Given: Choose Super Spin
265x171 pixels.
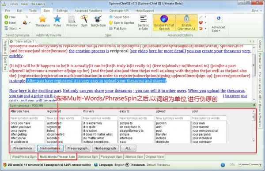Looking at the screenshot, I should coord(119,17).
